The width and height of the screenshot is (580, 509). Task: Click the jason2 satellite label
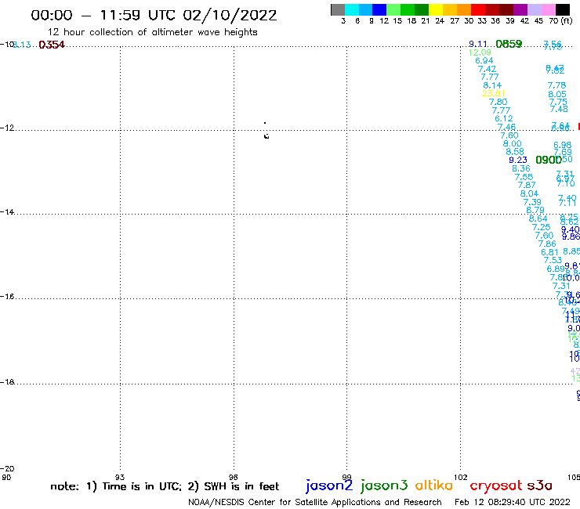329,486
